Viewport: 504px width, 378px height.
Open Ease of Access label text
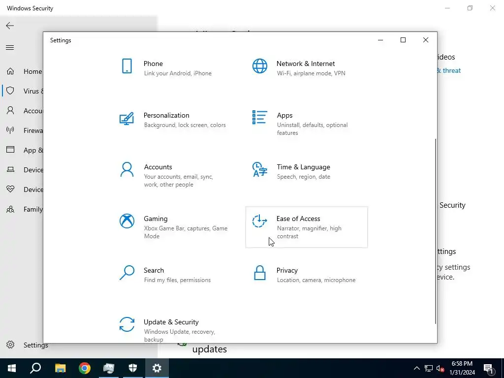click(x=298, y=219)
